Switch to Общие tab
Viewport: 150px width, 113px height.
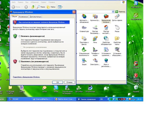14,16
